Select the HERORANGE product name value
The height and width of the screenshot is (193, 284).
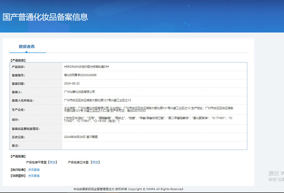[86, 67]
